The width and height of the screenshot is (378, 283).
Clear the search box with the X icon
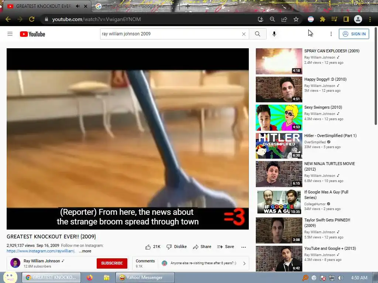[244, 34]
